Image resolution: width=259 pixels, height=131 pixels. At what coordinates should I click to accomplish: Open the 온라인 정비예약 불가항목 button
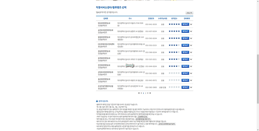(167, 124)
